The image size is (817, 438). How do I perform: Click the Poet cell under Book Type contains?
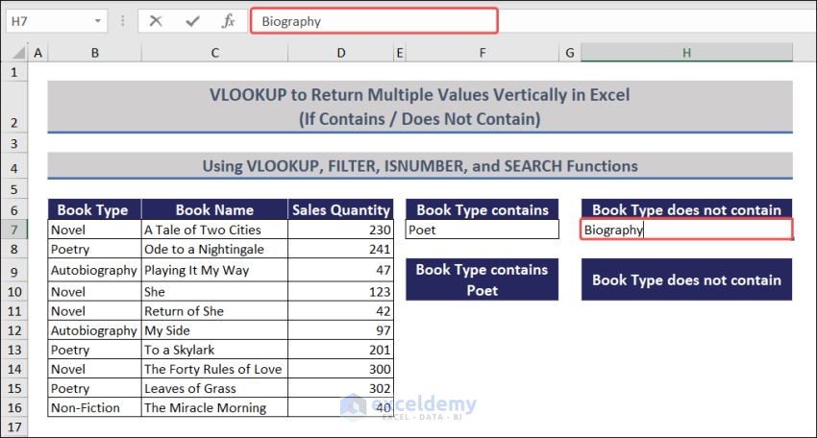click(482, 230)
